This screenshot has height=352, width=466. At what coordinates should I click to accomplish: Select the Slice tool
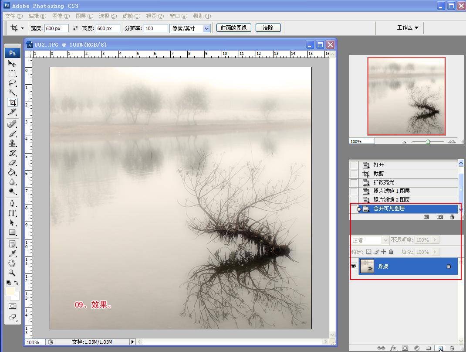pyautogui.click(x=12, y=112)
